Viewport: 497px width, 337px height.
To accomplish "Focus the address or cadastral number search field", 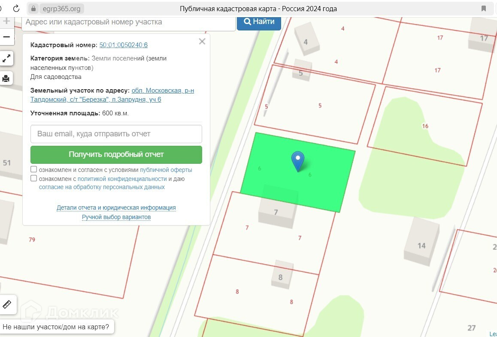I will tap(129, 22).
